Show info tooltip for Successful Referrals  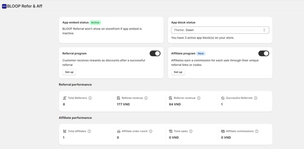coord(256,98)
